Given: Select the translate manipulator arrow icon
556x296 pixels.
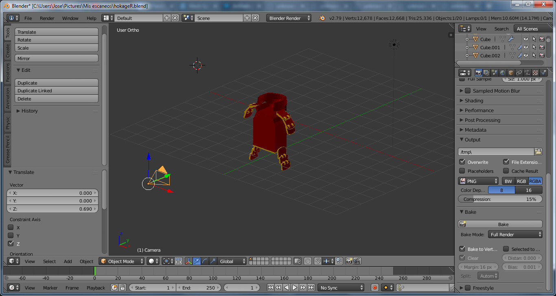Looking at the screenshot, I should pyautogui.click(x=197, y=261).
